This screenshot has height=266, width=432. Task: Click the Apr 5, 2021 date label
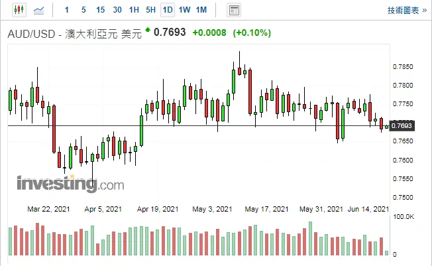103,209
